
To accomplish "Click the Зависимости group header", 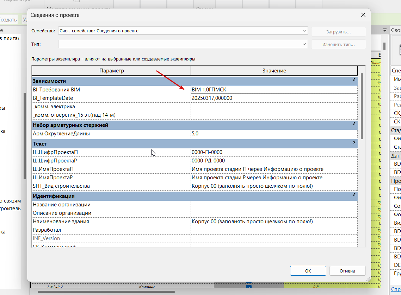I will [x=195, y=81].
